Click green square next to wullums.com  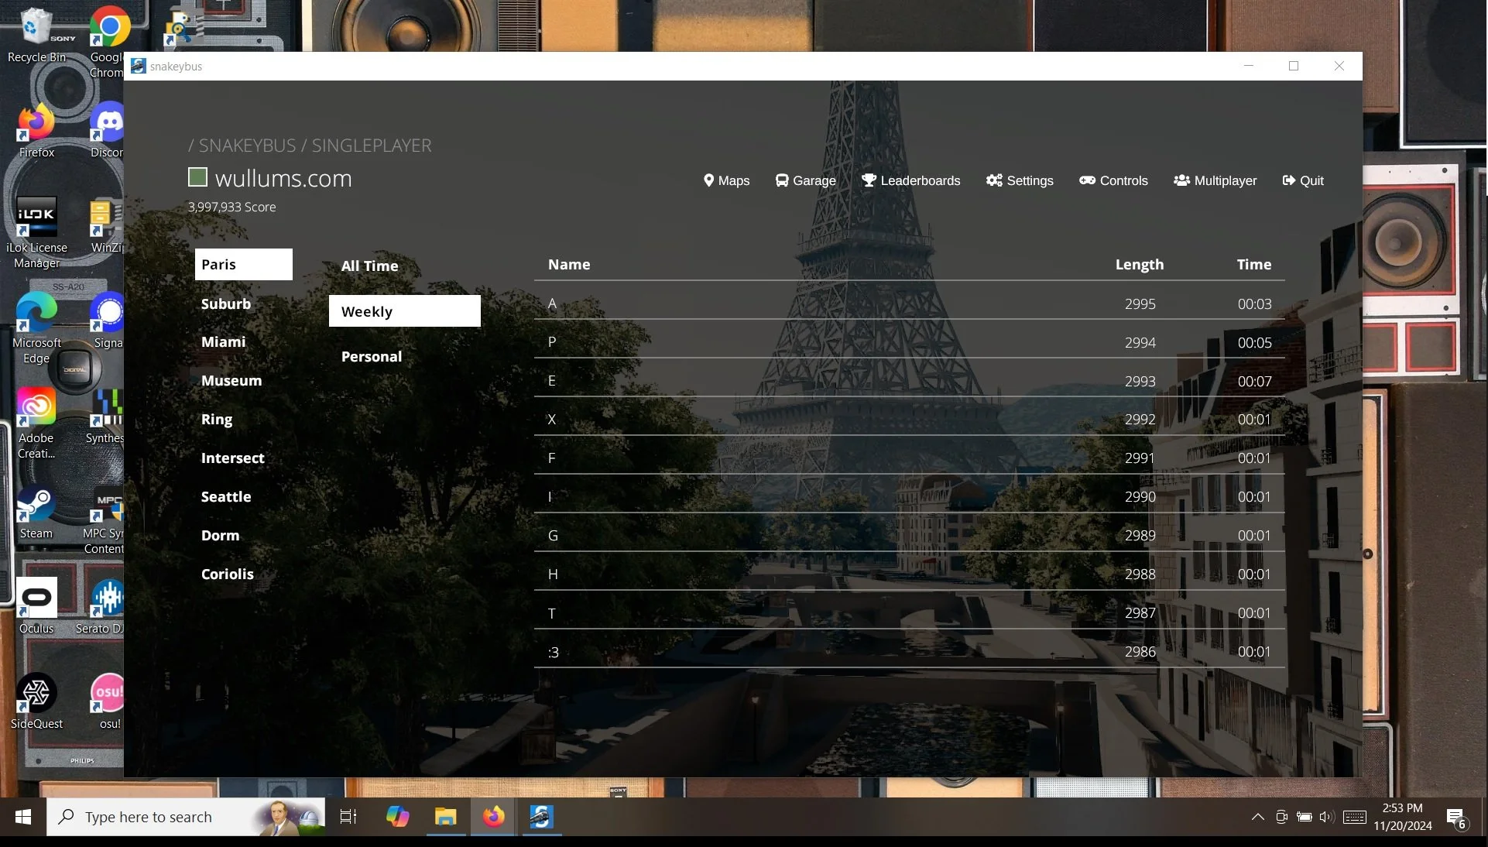coord(197,177)
